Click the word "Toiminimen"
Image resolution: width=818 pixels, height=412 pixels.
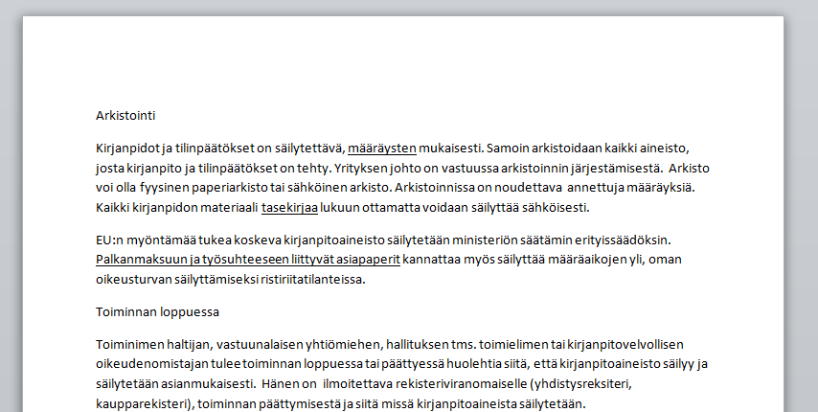click(x=130, y=345)
